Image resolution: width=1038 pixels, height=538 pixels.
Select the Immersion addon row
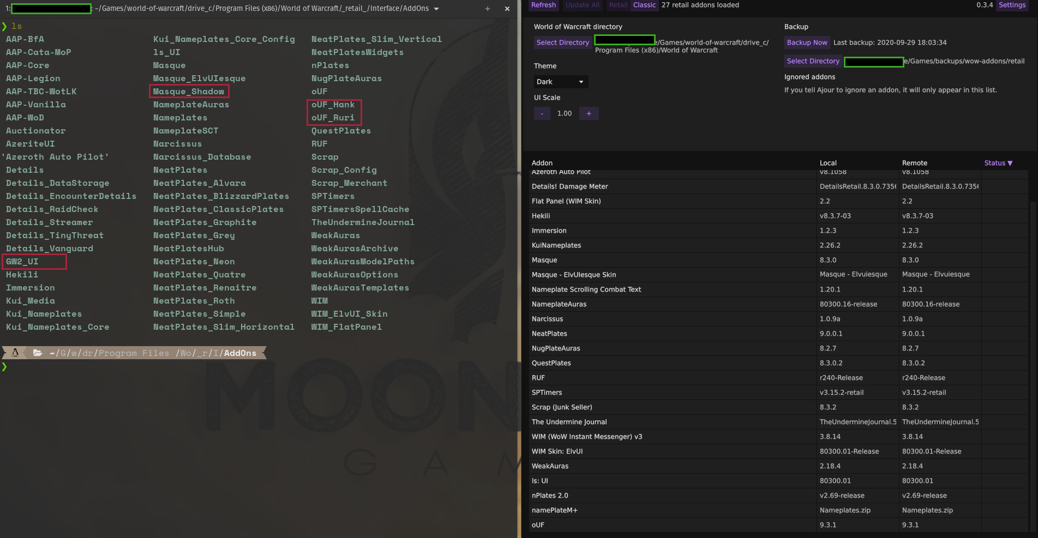[x=779, y=231]
